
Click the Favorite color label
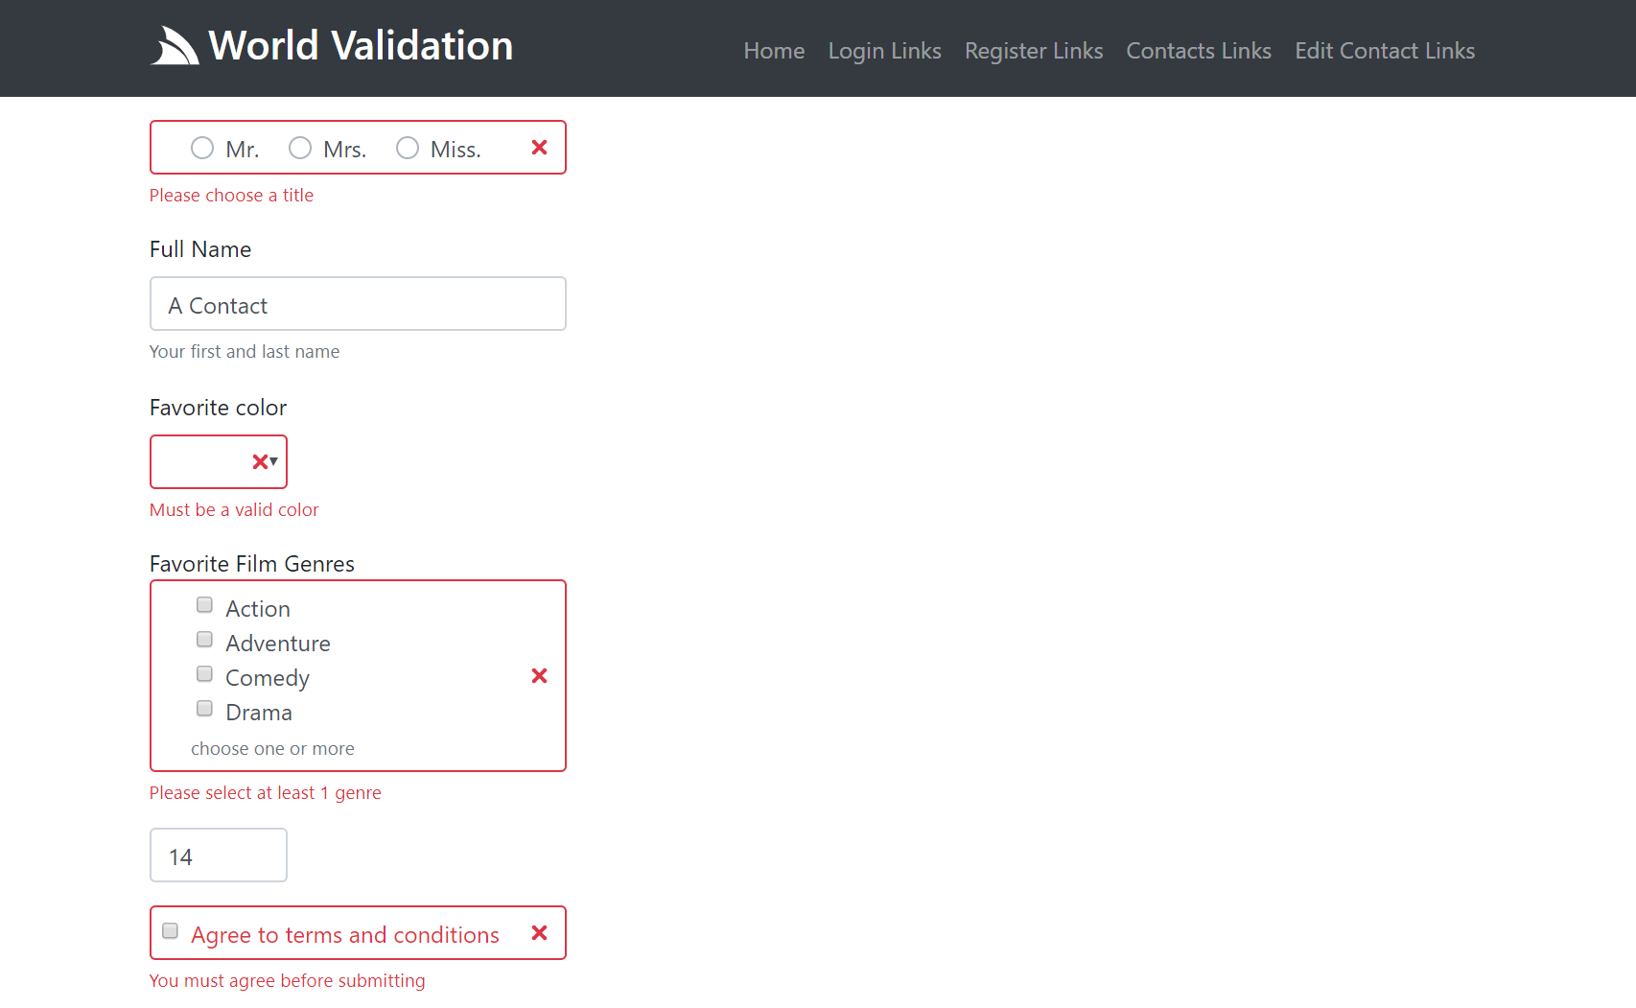click(x=219, y=408)
